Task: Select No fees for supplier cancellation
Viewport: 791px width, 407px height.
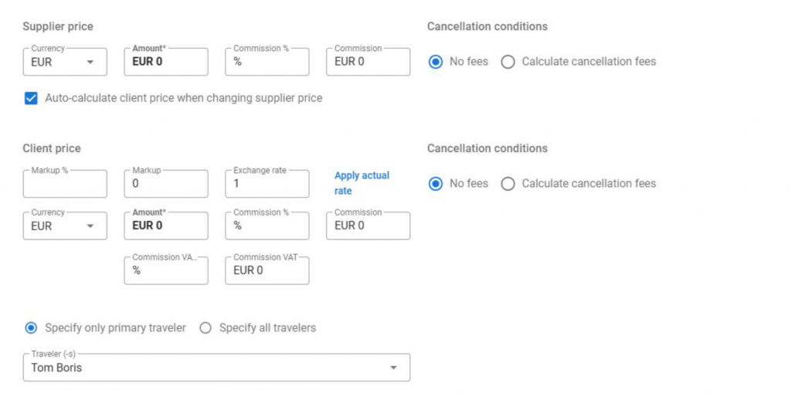Action: (436, 62)
